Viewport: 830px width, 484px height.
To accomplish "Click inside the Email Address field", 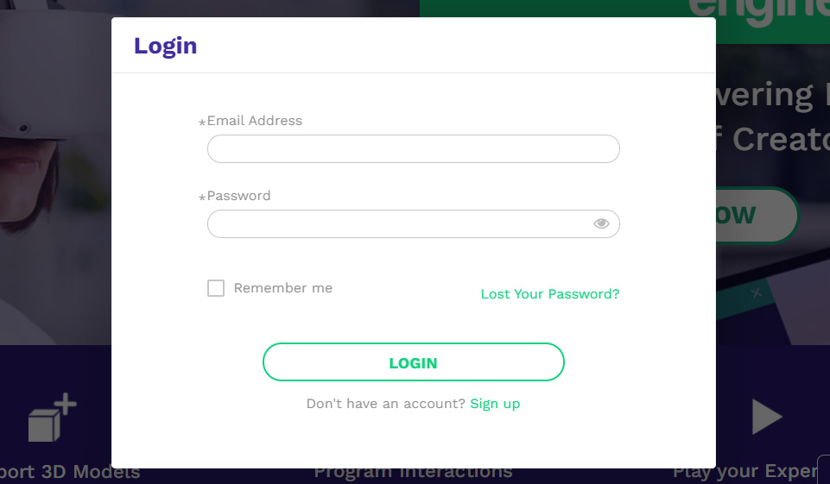I will coord(413,149).
